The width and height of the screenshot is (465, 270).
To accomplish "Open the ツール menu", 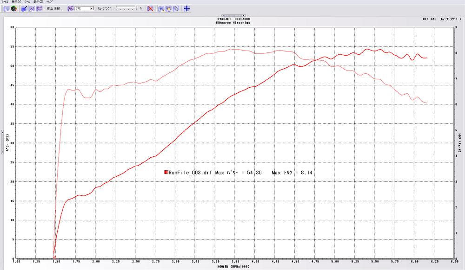I will tap(27, 2).
